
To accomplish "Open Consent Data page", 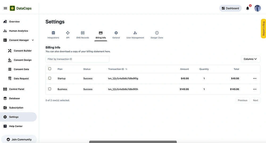I will tap(21, 69).
